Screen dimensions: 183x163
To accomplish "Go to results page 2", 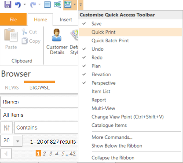I will (44, 154).
